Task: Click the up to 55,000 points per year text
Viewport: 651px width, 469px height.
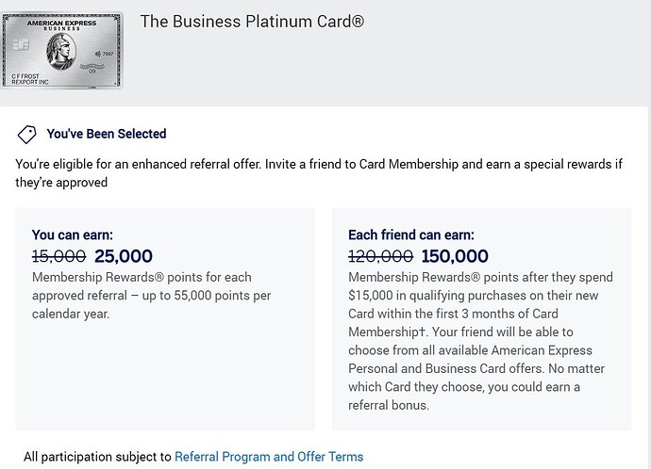Action: (151, 296)
